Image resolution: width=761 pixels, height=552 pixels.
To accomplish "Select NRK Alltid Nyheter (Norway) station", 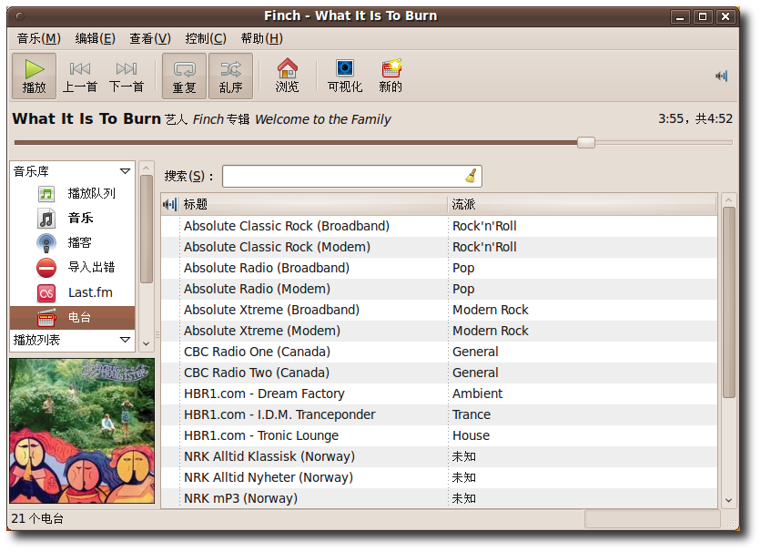I will tap(439, 477).
